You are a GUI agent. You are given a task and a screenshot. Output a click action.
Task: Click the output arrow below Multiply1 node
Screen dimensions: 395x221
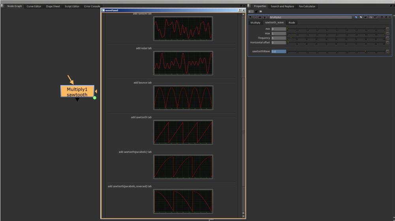77,100
